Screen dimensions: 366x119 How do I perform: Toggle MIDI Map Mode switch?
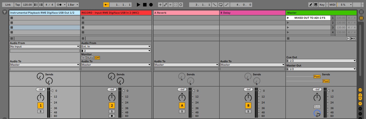[333, 5]
